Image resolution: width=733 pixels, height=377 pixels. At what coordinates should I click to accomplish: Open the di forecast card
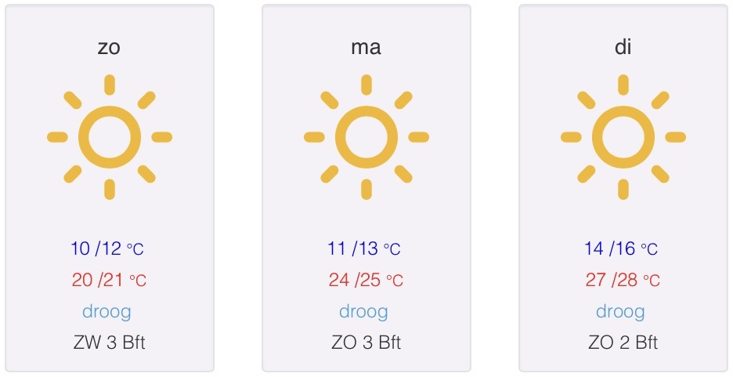click(x=623, y=188)
